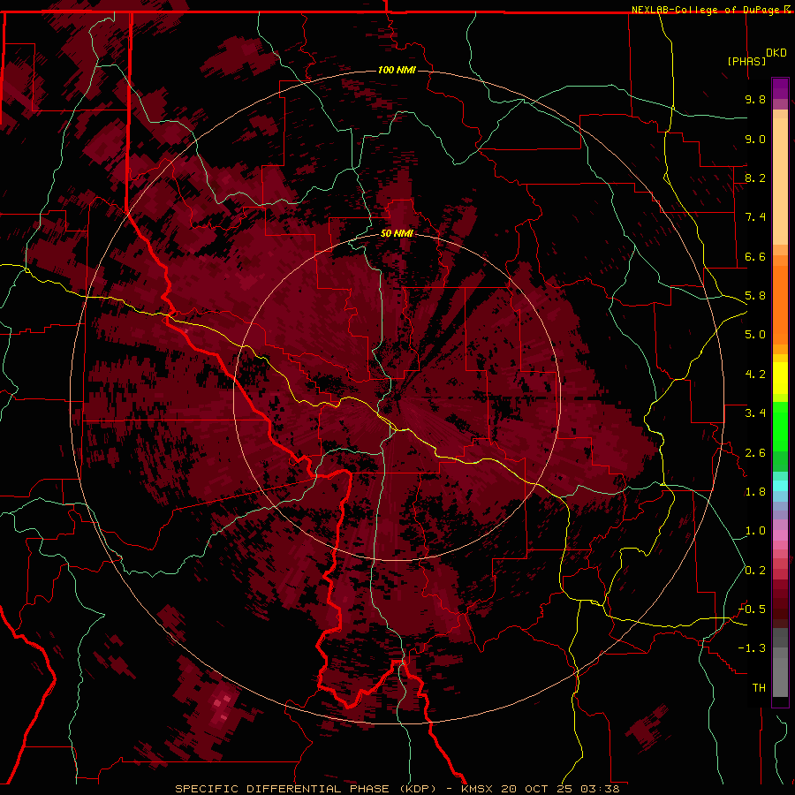The width and height of the screenshot is (795, 795).
Task: Pick the 5.0 scale label
Action: click(x=755, y=335)
